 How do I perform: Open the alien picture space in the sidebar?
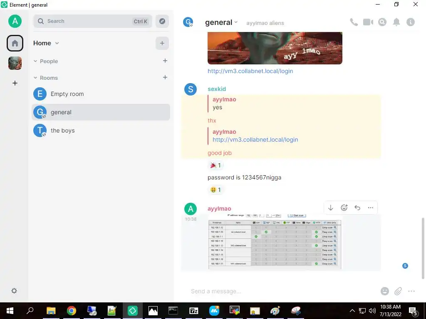click(x=15, y=63)
